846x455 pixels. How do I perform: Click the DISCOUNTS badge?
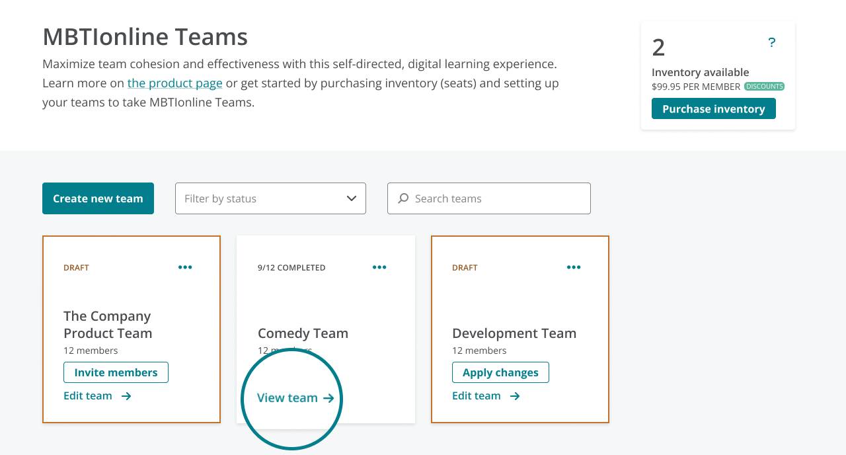pos(765,87)
